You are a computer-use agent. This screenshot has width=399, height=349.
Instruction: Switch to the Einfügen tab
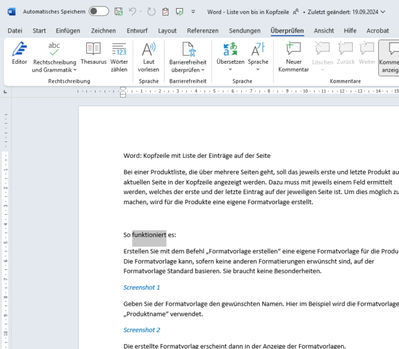coord(68,31)
